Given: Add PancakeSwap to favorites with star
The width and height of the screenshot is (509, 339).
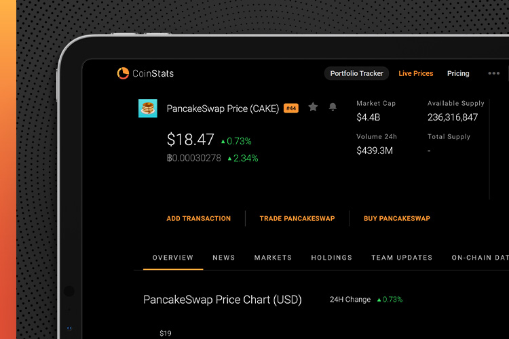Looking at the screenshot, I should point(313,106).
